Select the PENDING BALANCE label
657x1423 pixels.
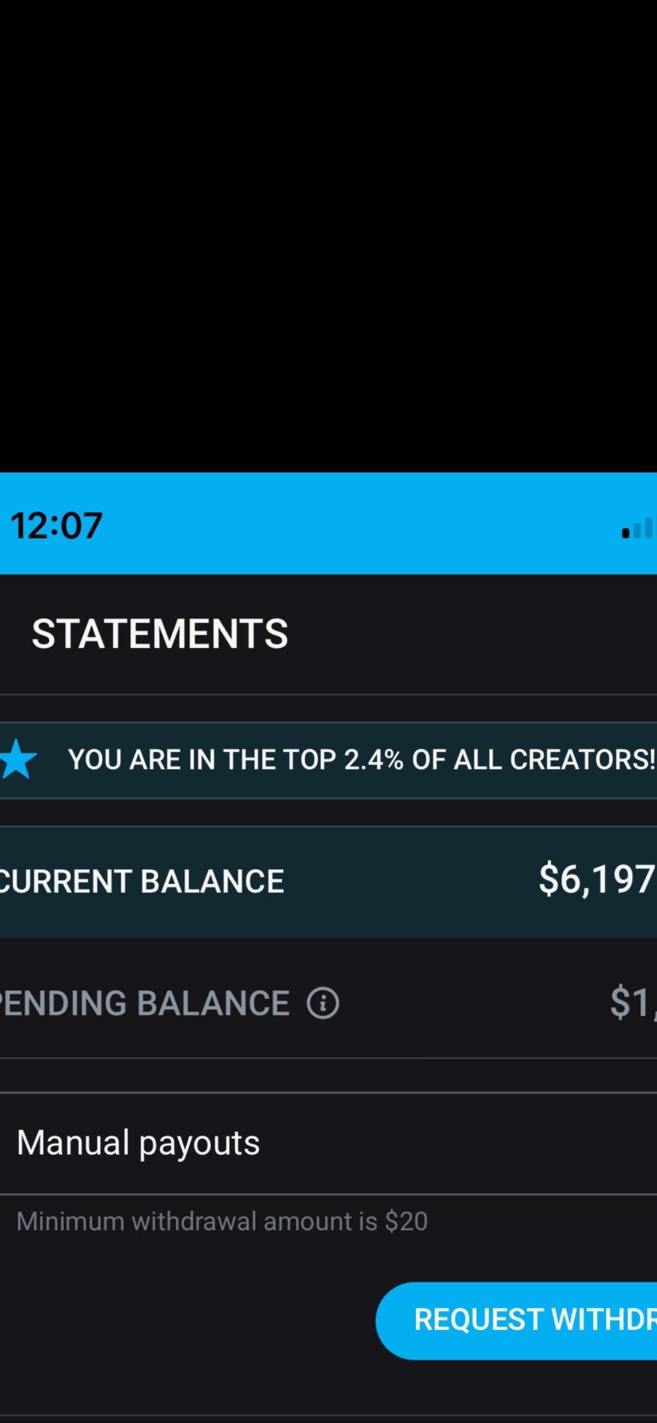pyautogui.click(x=144, y=1003)
